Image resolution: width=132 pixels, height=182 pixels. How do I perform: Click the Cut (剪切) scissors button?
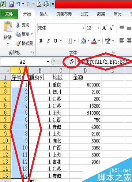pos(23,25)
